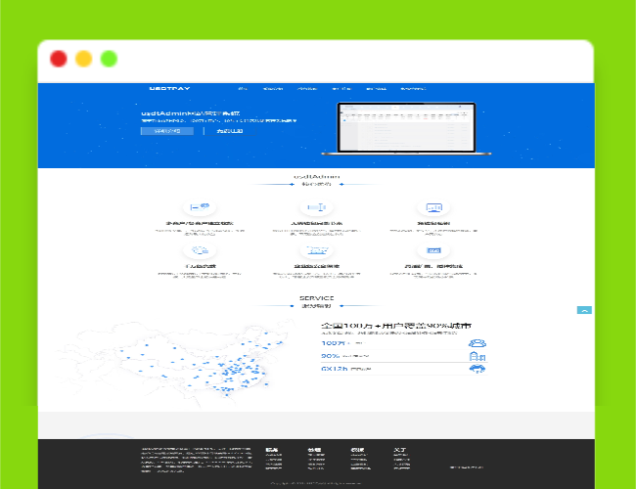This screenshot has width=636, height=489.
Task: Click the circular arrows transfer feature icon
Action: click(200, 250)
